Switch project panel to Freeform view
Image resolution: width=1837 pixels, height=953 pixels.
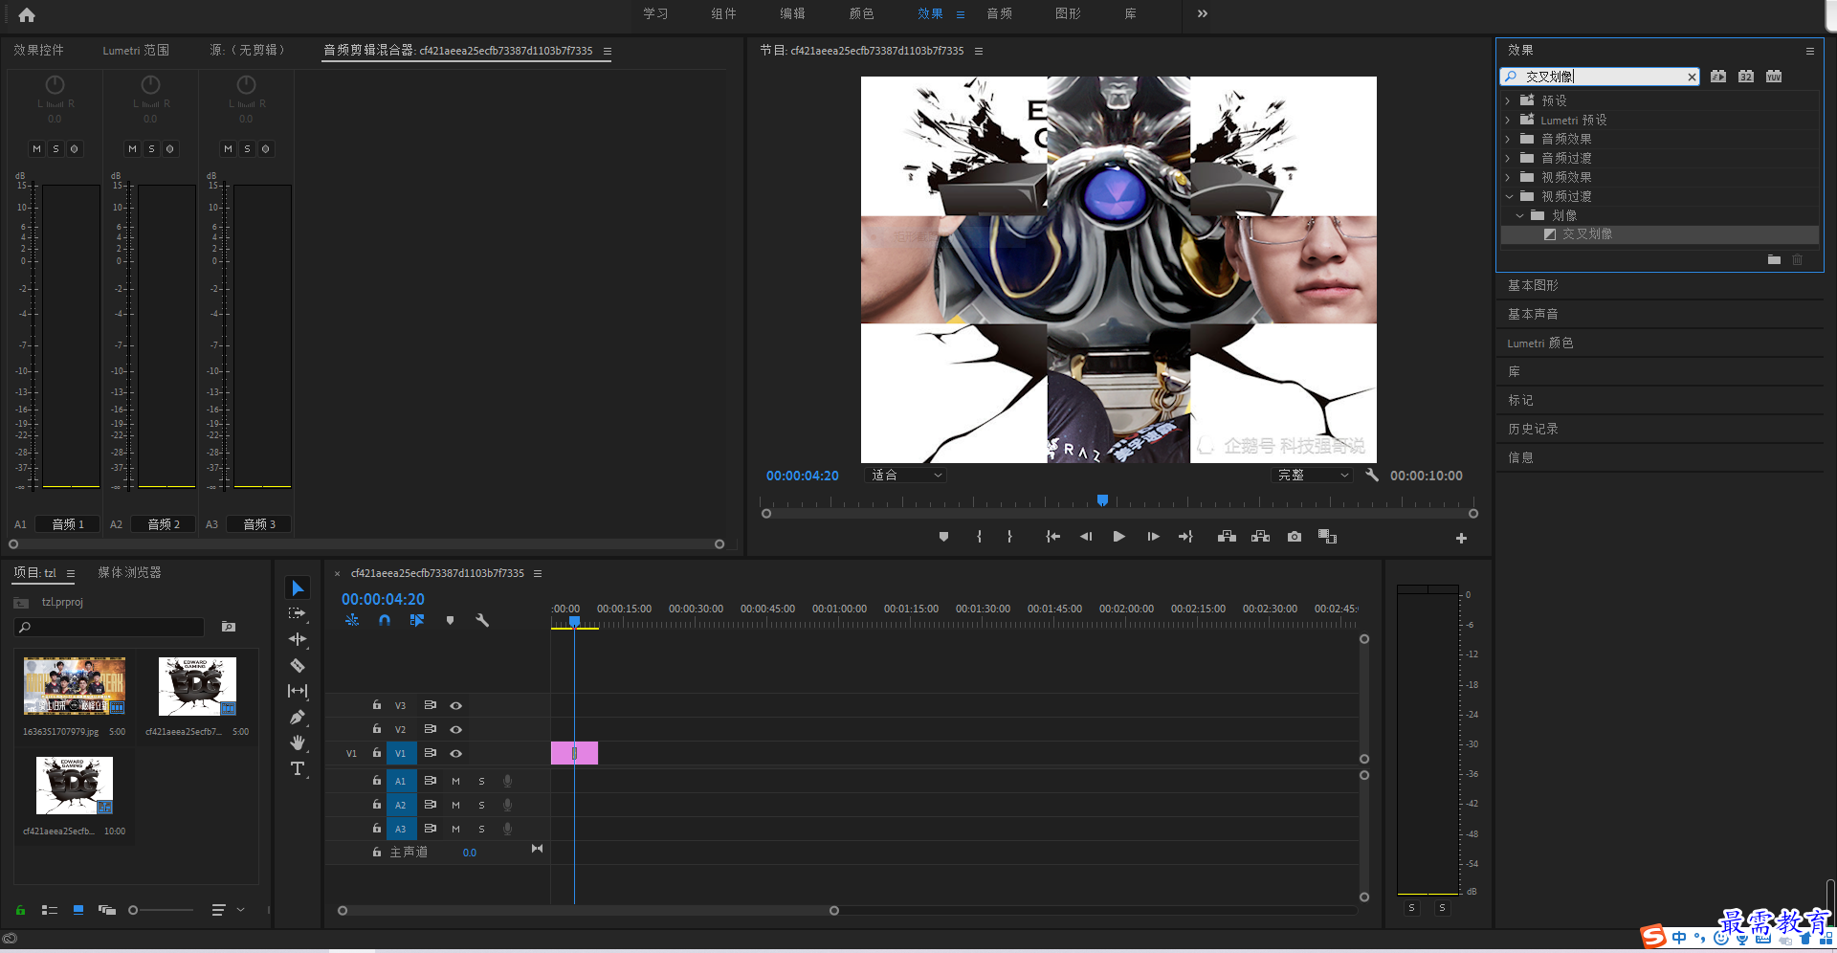[x=107, y=910]
